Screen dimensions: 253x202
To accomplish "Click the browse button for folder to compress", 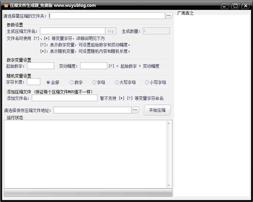I will click(x=169, y=16).
